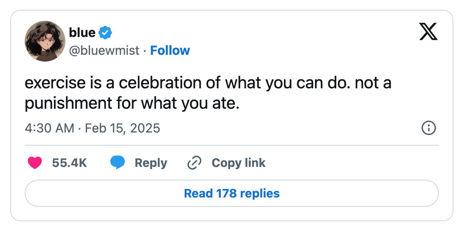Click the blue reply speech bubble icon

(118, 163)
